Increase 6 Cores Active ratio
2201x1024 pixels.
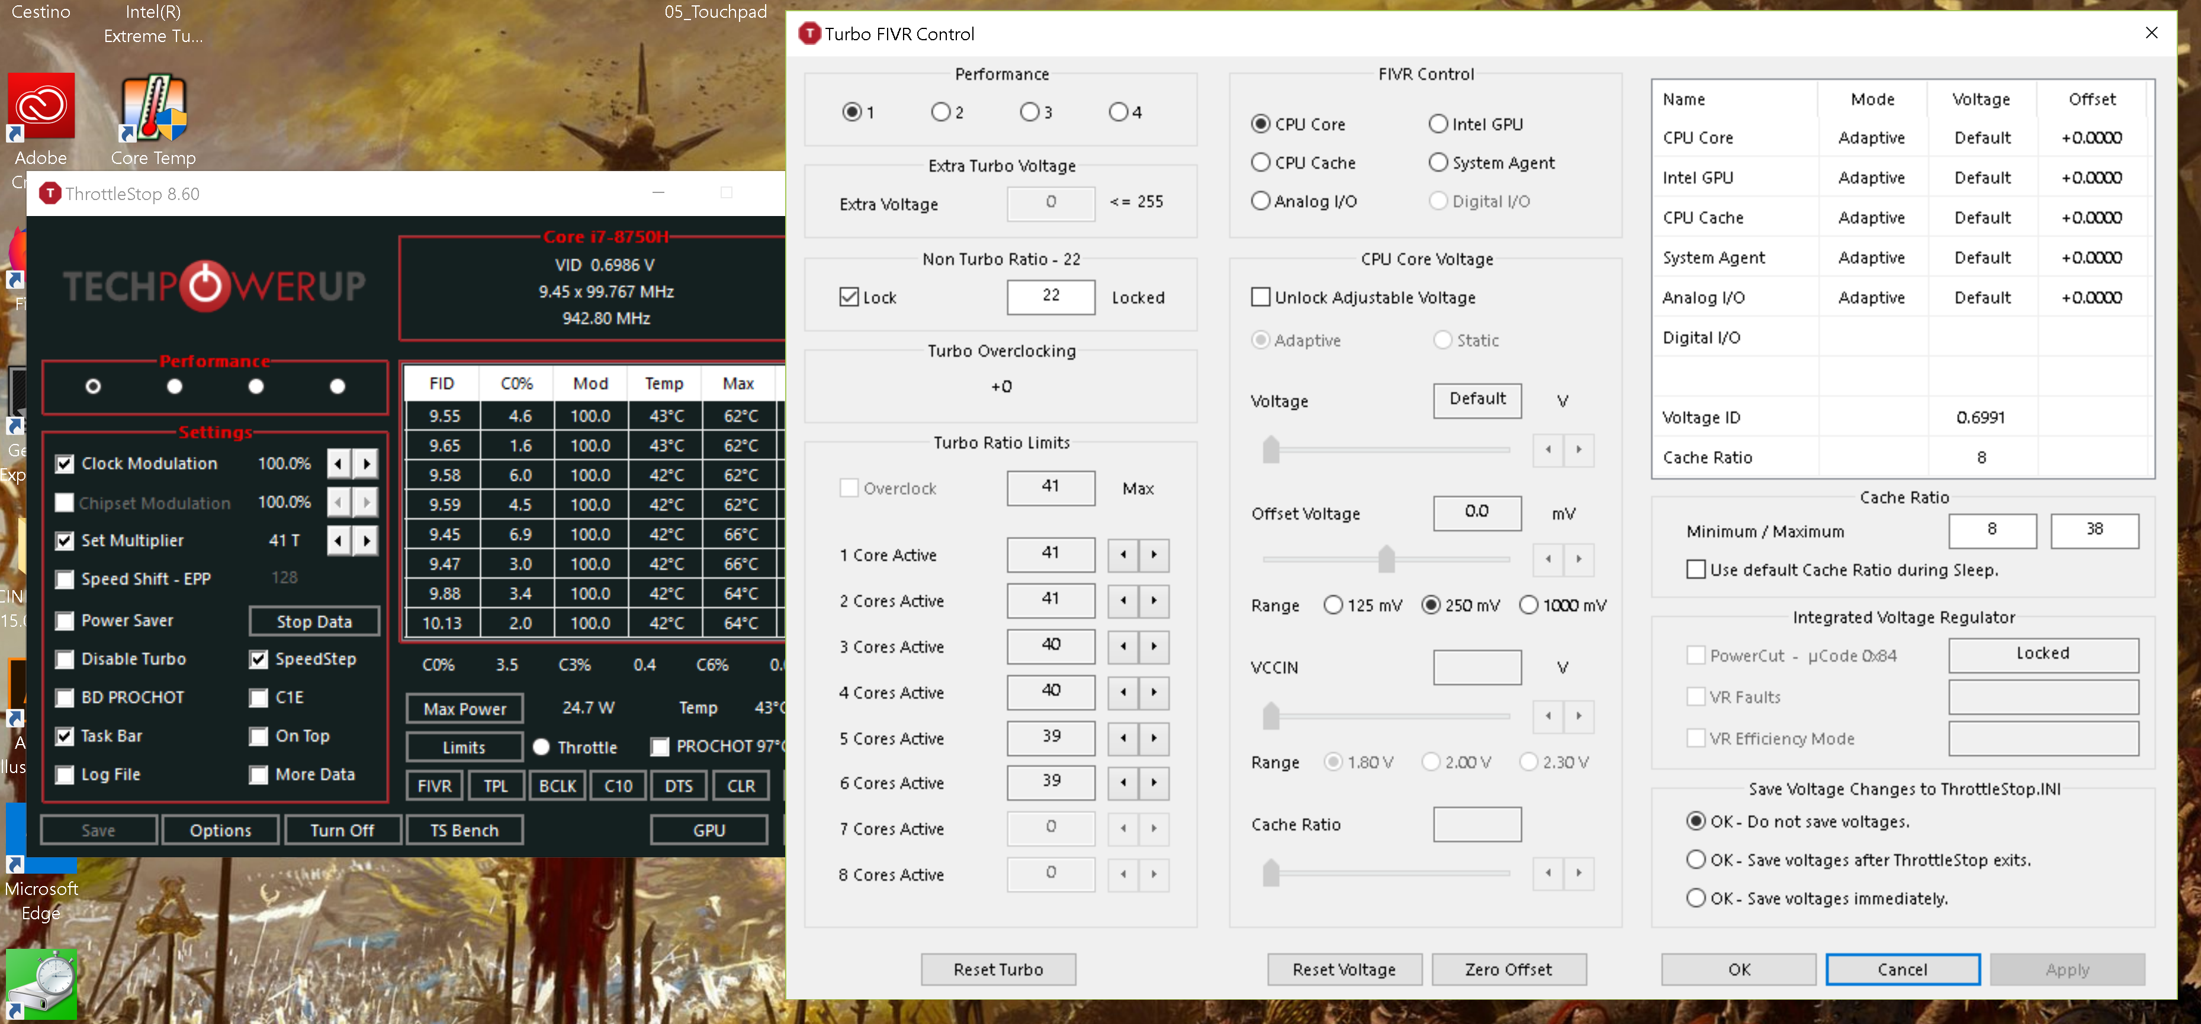tap(1153, 783)
